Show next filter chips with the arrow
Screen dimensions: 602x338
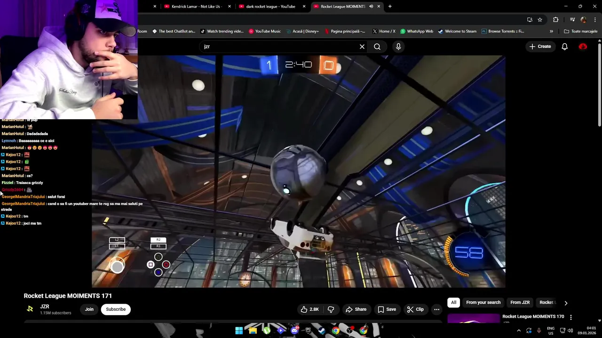[x=566, y=303]
